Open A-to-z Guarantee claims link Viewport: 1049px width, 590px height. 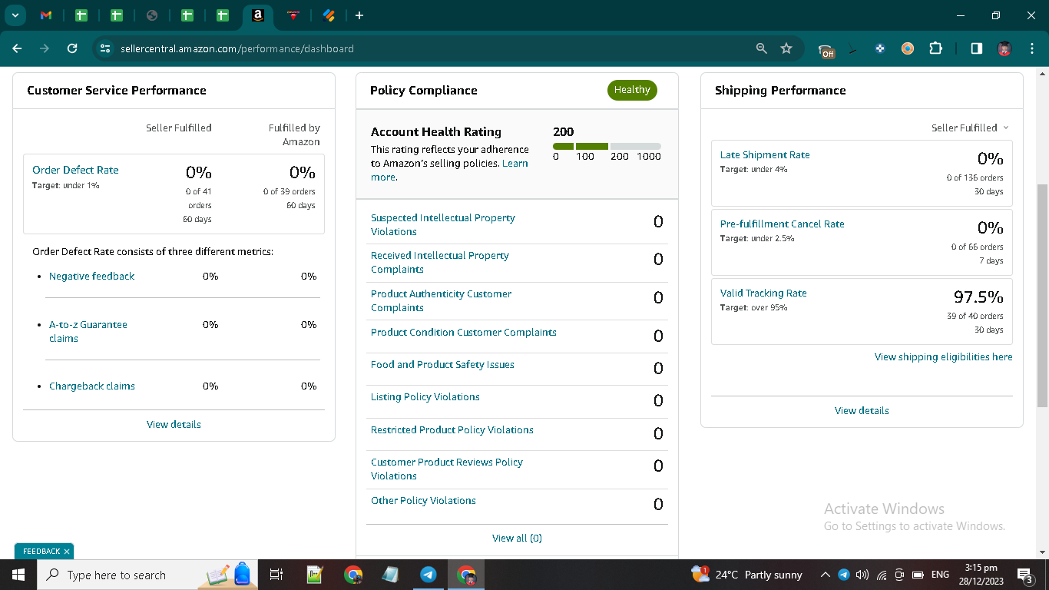click(x=88, y=331)
